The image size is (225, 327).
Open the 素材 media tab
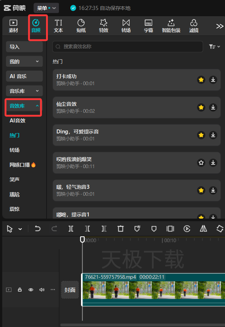(13, 26)
